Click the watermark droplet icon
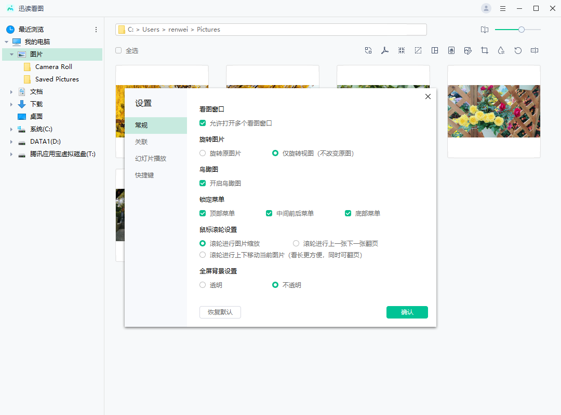 pyautogui.click(x=501, y=50)
